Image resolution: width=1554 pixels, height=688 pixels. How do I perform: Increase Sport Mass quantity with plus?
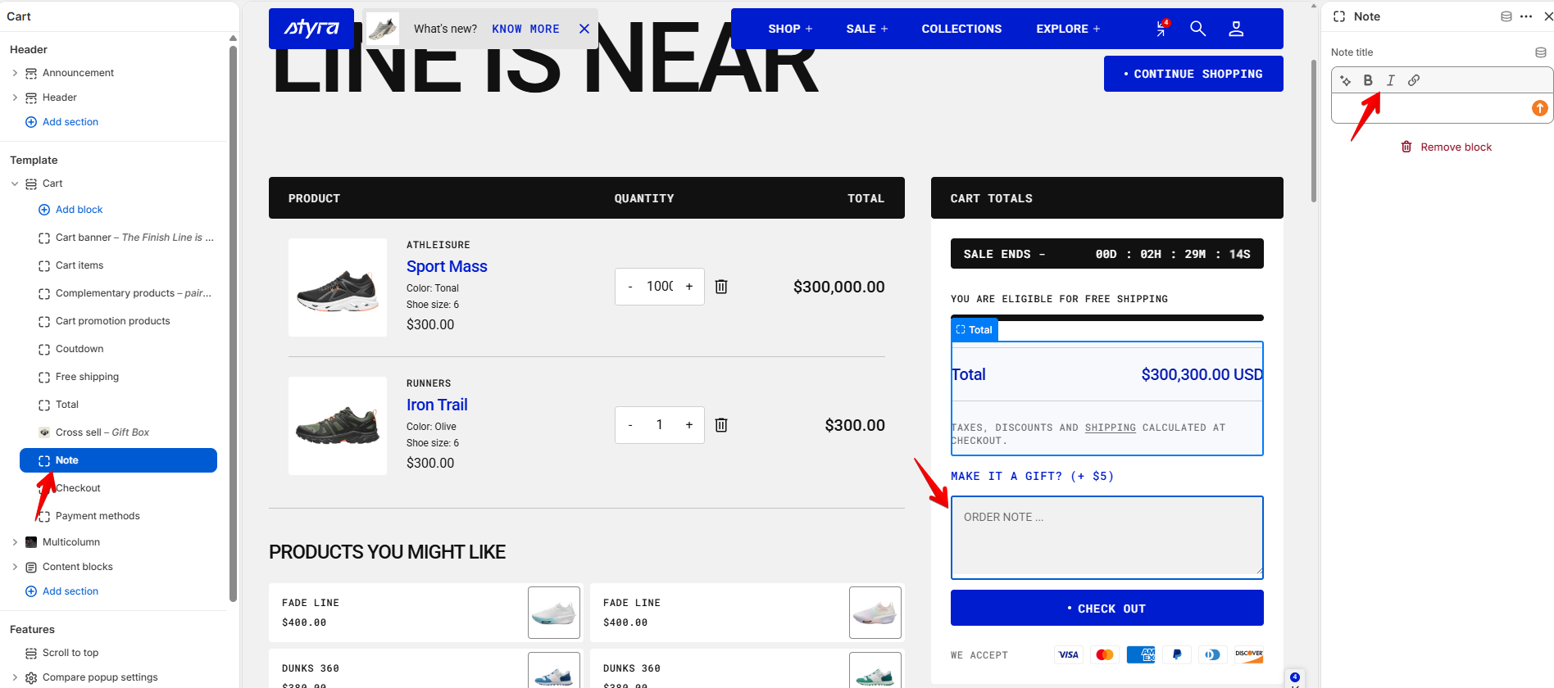click(689, 287)
